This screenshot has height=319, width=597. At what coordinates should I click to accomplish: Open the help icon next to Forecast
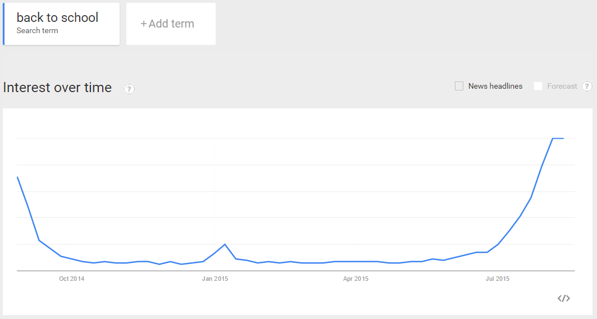pos(587,86)
